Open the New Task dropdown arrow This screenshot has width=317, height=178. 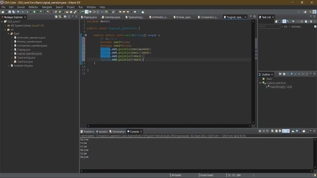click(x=279, y=21)
